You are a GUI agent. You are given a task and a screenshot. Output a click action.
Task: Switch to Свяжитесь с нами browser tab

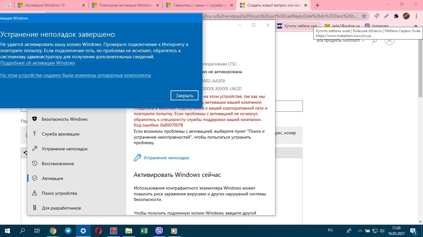199,5
